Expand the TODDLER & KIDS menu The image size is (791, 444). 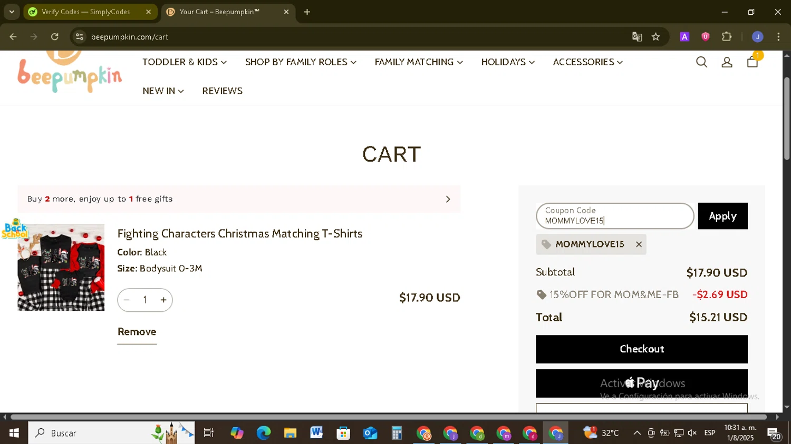185,62
